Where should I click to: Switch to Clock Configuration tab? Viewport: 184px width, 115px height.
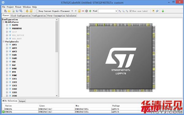(x=21, y=16)
